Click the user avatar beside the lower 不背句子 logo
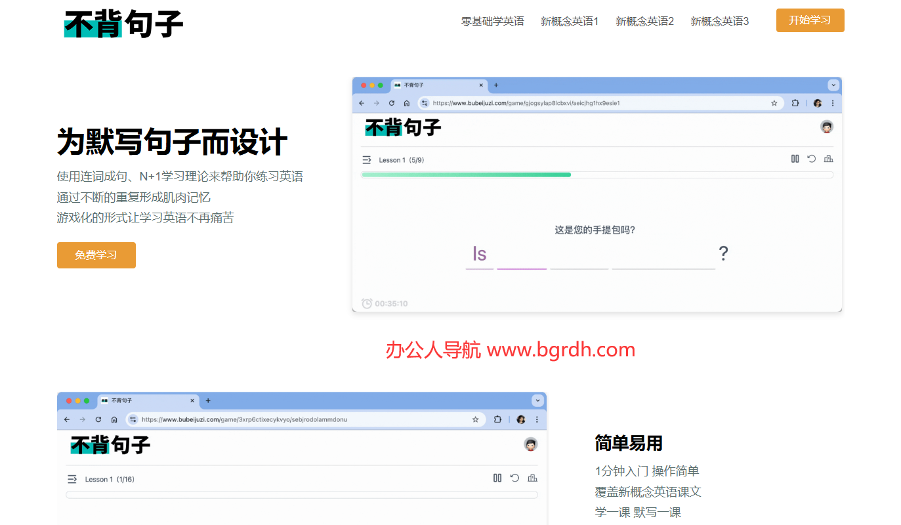Screen dimensions: 901x525 pyautogui.click(x=531, y=444)
